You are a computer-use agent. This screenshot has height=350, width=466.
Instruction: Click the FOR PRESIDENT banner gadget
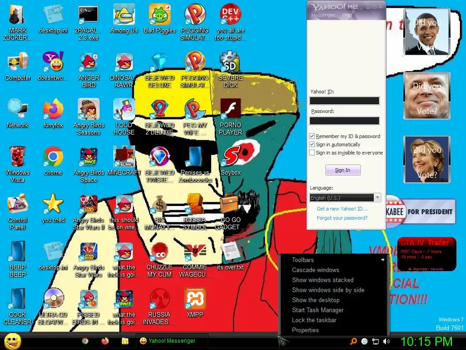tap(420, 211)
